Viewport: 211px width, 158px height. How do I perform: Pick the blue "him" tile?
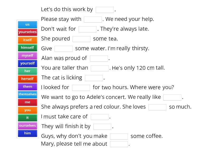point(27,133)
